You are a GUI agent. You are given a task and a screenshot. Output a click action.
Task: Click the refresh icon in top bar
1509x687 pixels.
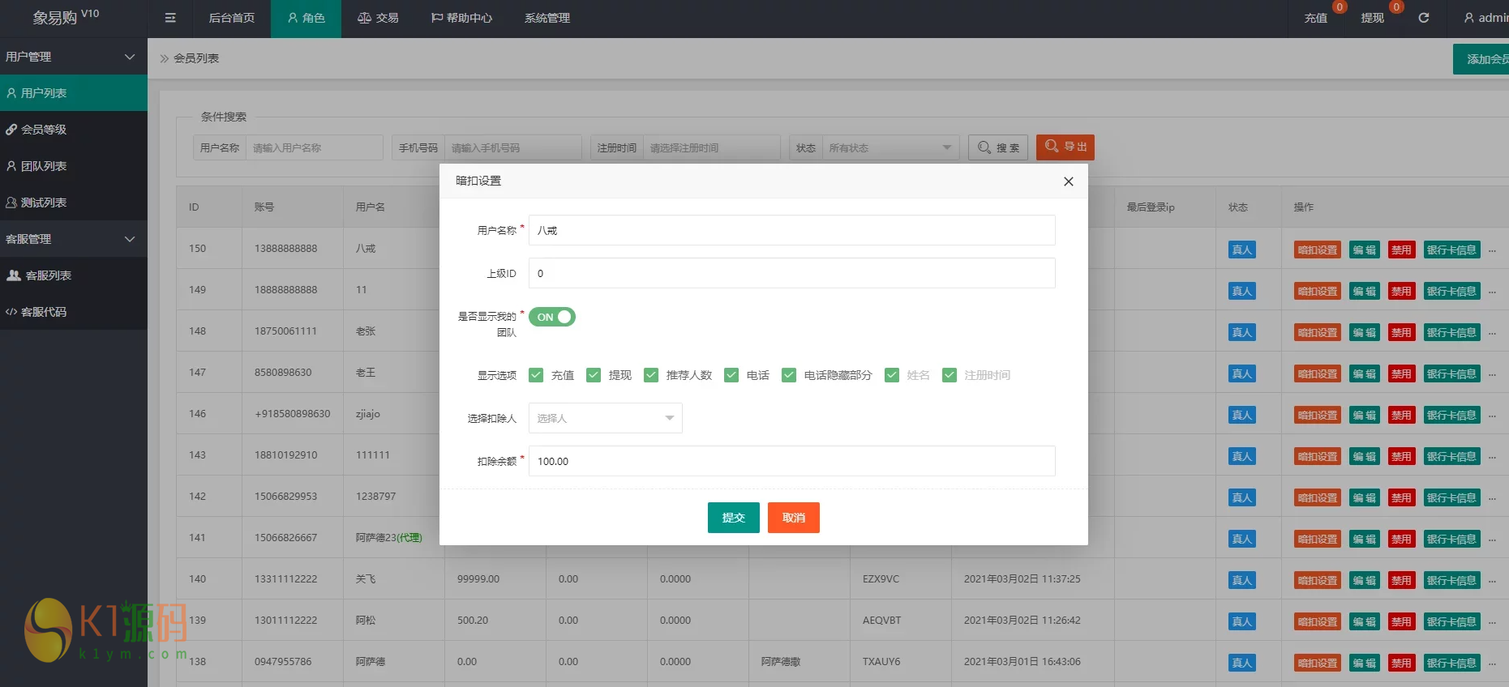[1423, 18]
